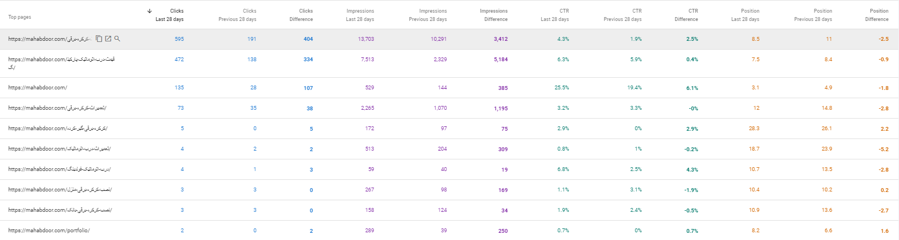Sort by Impressions Difference column header

494,15
